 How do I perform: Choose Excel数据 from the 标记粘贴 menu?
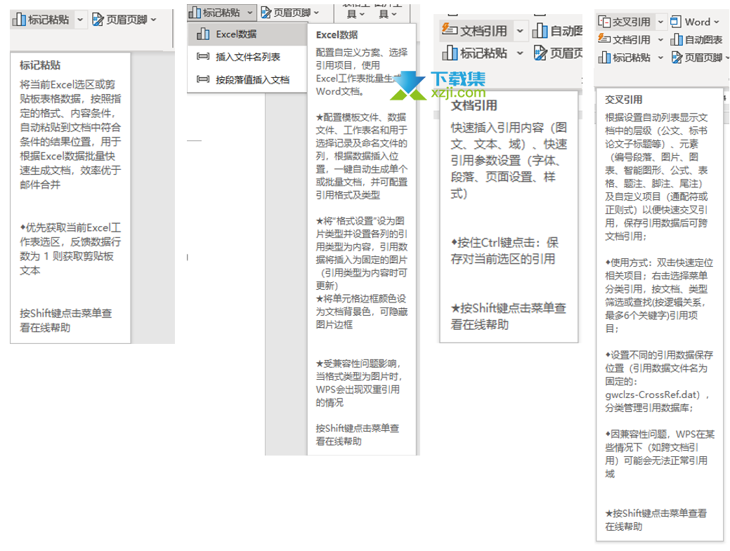pyautogui.click(x=247, y=34)
